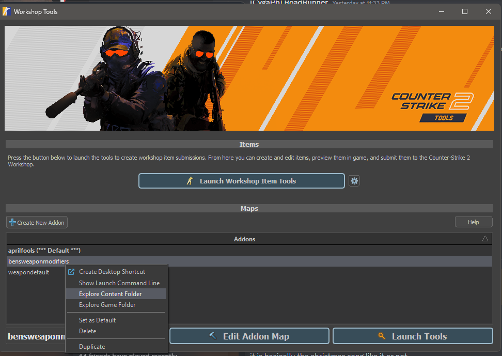Maximize the Workshop Tools window

[x=465, y=11]
